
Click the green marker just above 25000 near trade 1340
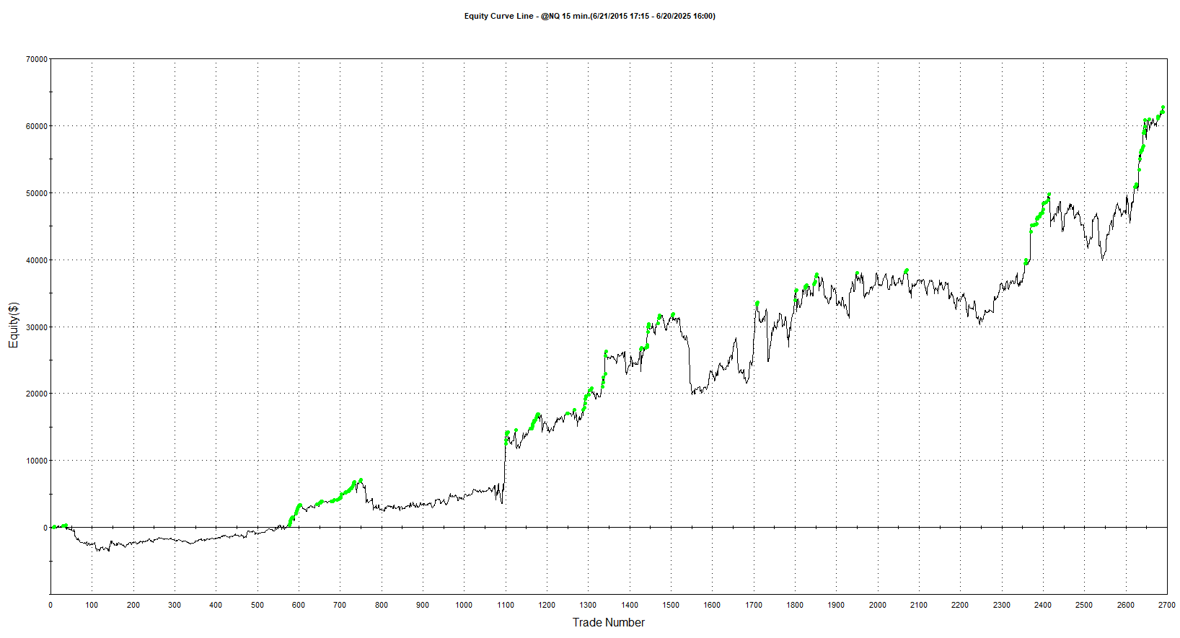tap(606, 352)
